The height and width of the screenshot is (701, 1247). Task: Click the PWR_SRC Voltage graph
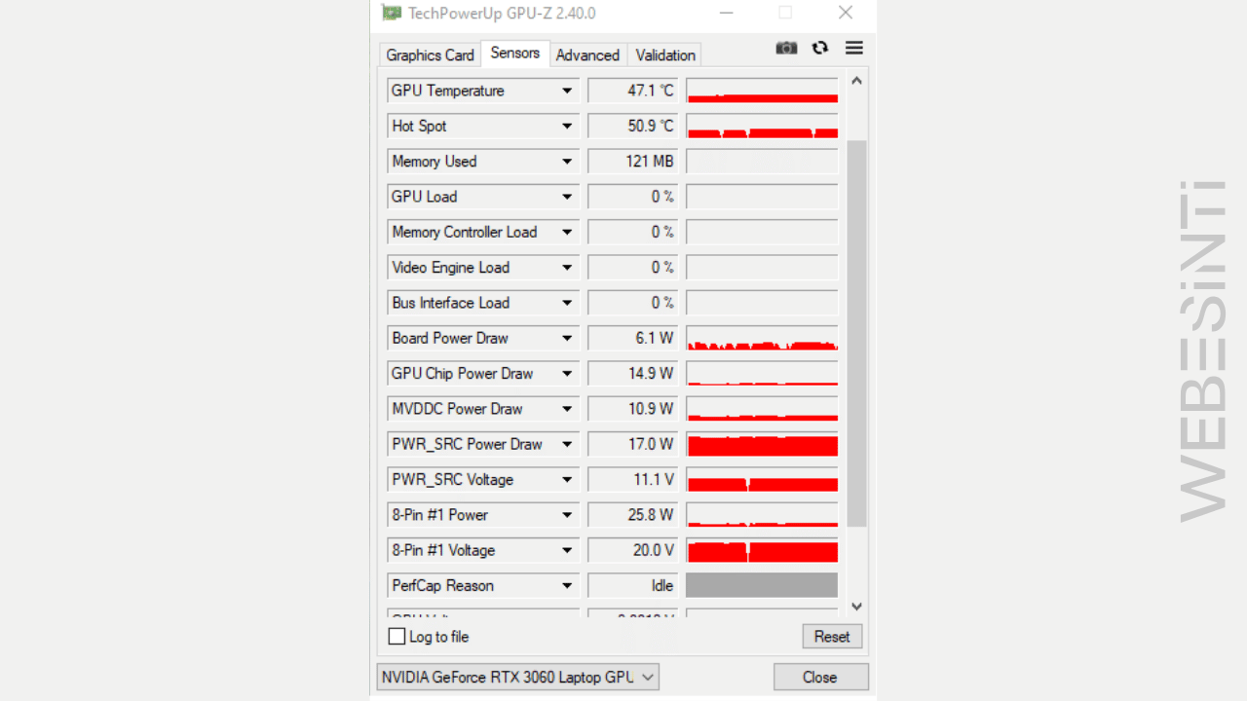(762, 480)
